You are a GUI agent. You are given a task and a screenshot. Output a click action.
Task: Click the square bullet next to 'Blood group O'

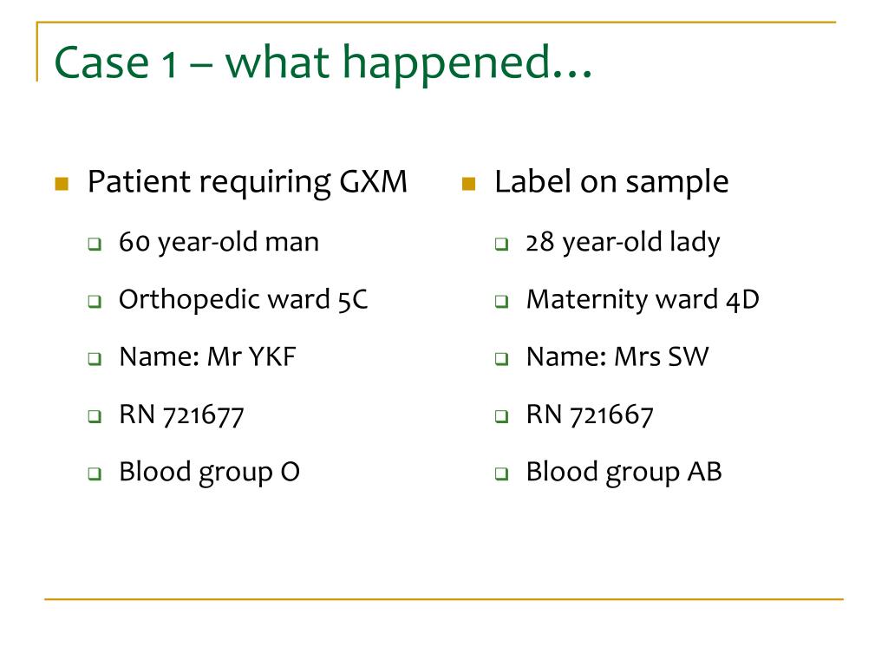click(95, 473)
